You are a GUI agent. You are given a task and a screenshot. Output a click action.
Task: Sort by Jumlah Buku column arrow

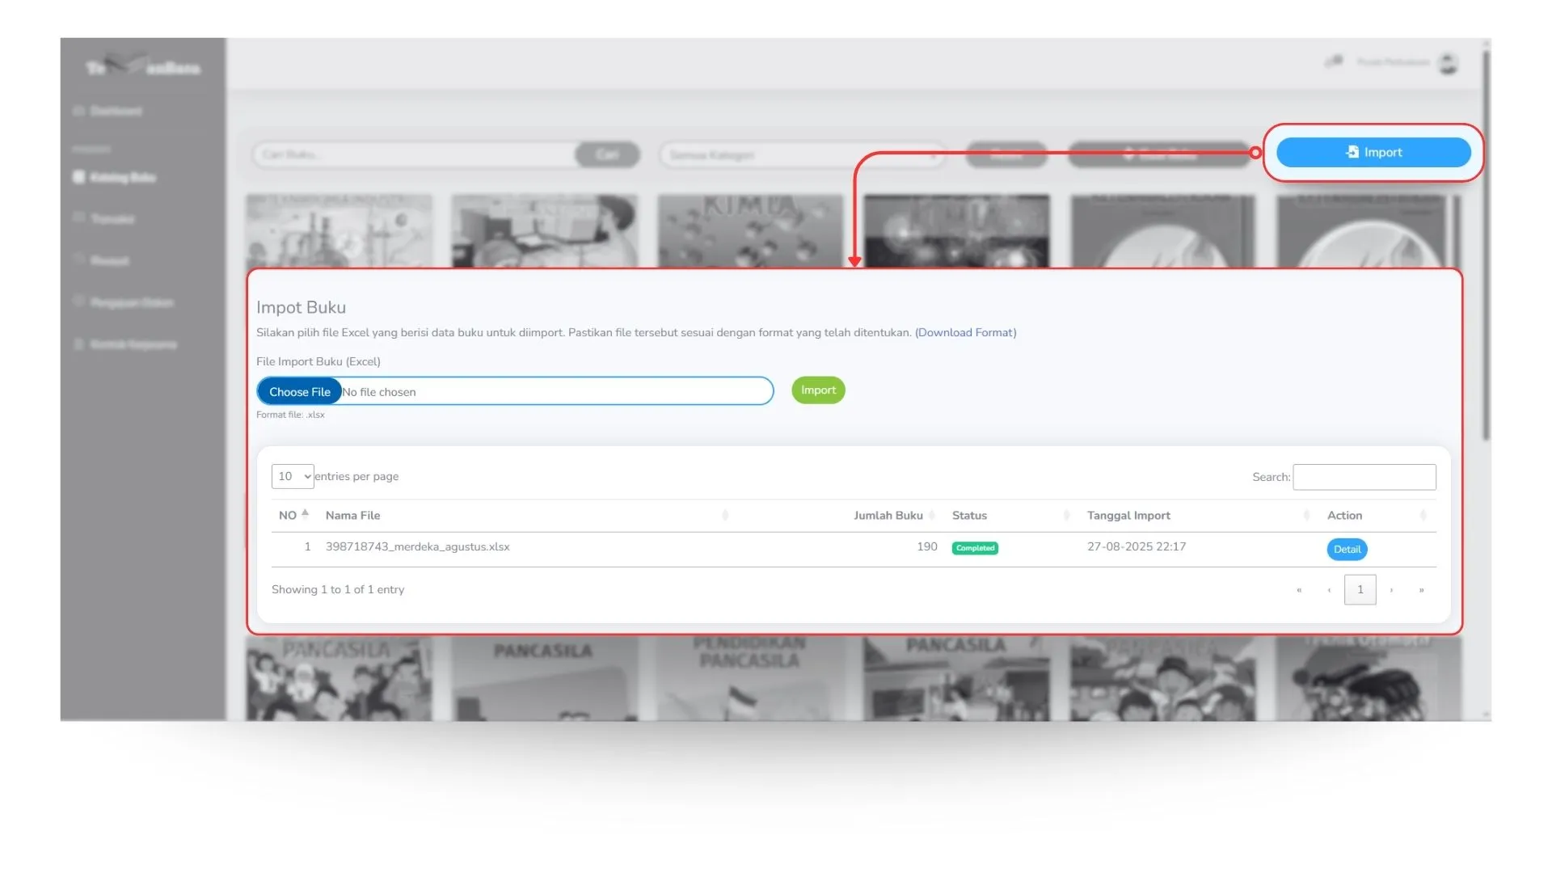(932, 515)
